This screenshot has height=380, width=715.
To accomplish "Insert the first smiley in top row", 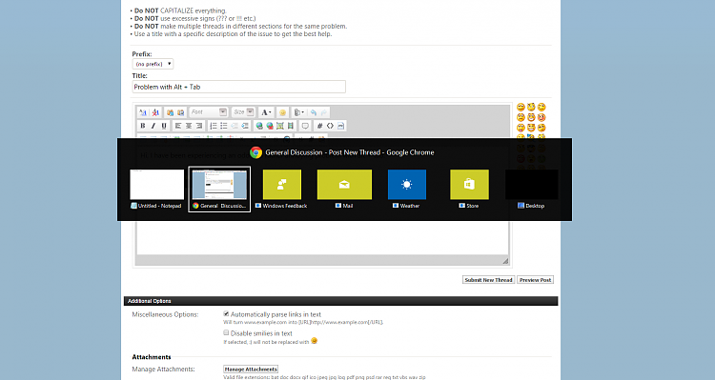I will [x=521, y=107].
